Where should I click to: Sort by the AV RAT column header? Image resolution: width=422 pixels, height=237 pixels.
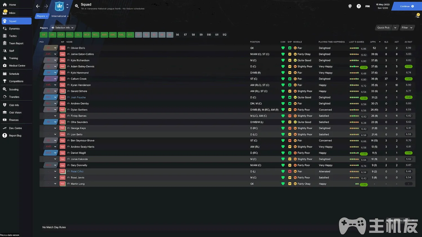click(x=408, y=42)
